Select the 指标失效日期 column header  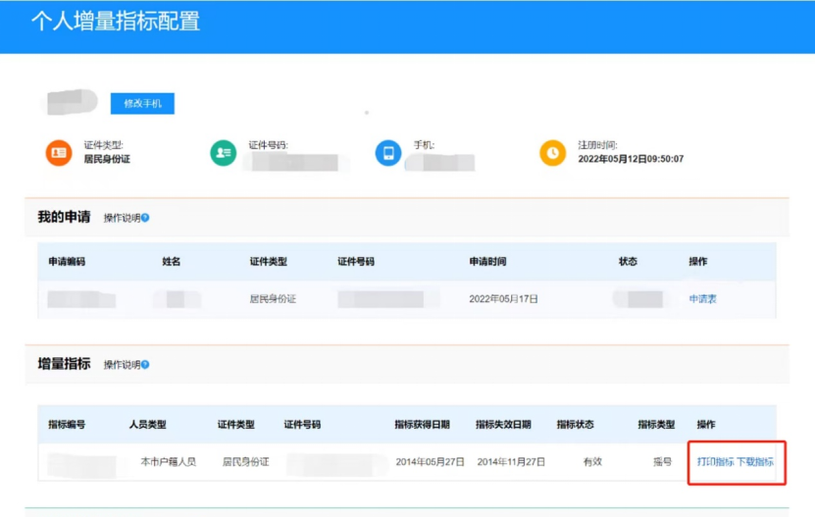[503, 425]
